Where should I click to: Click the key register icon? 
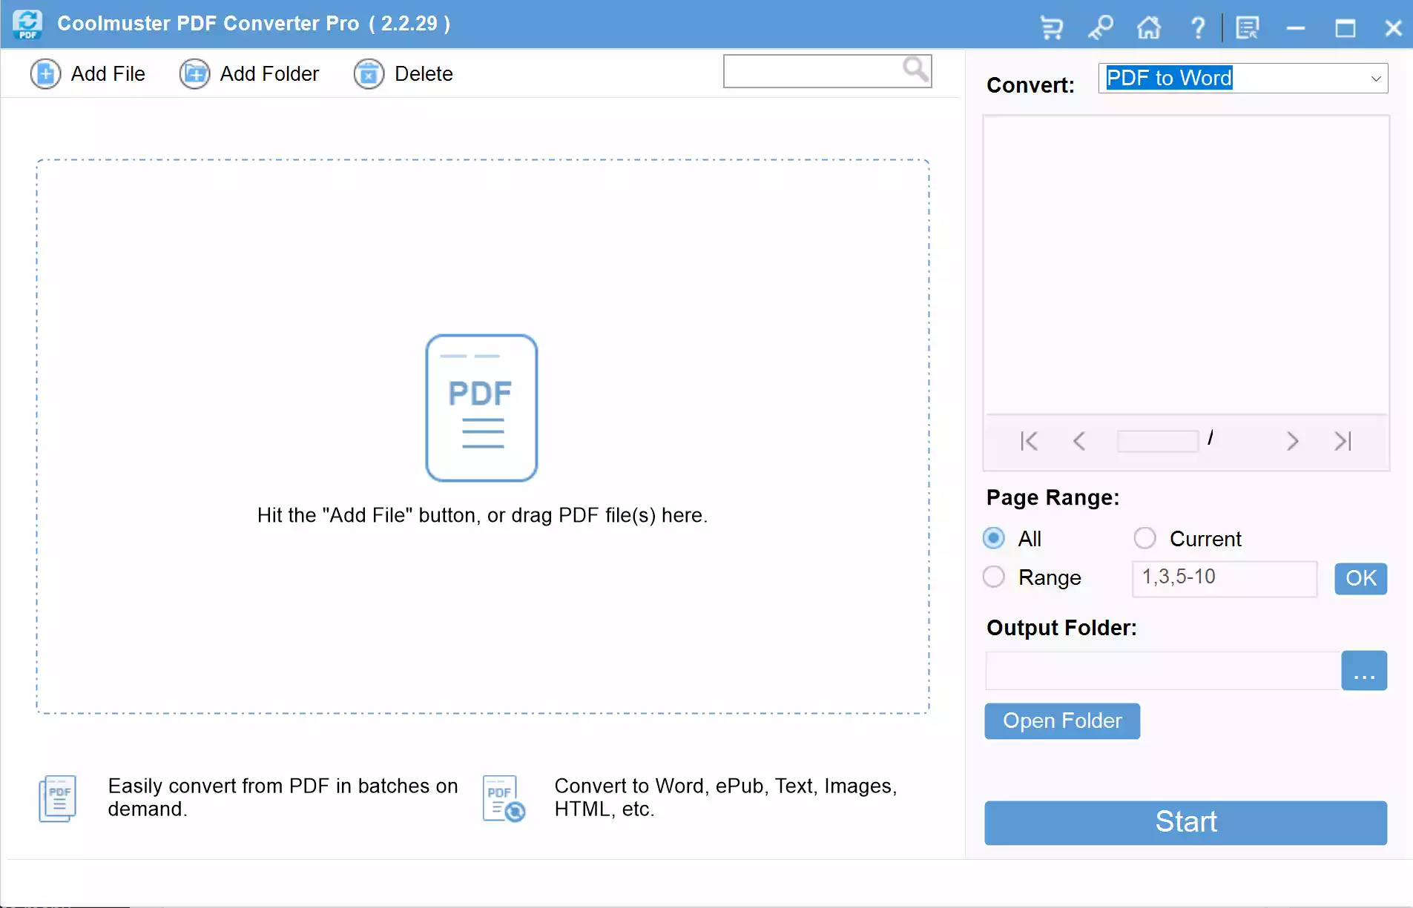click(1101, 28)
